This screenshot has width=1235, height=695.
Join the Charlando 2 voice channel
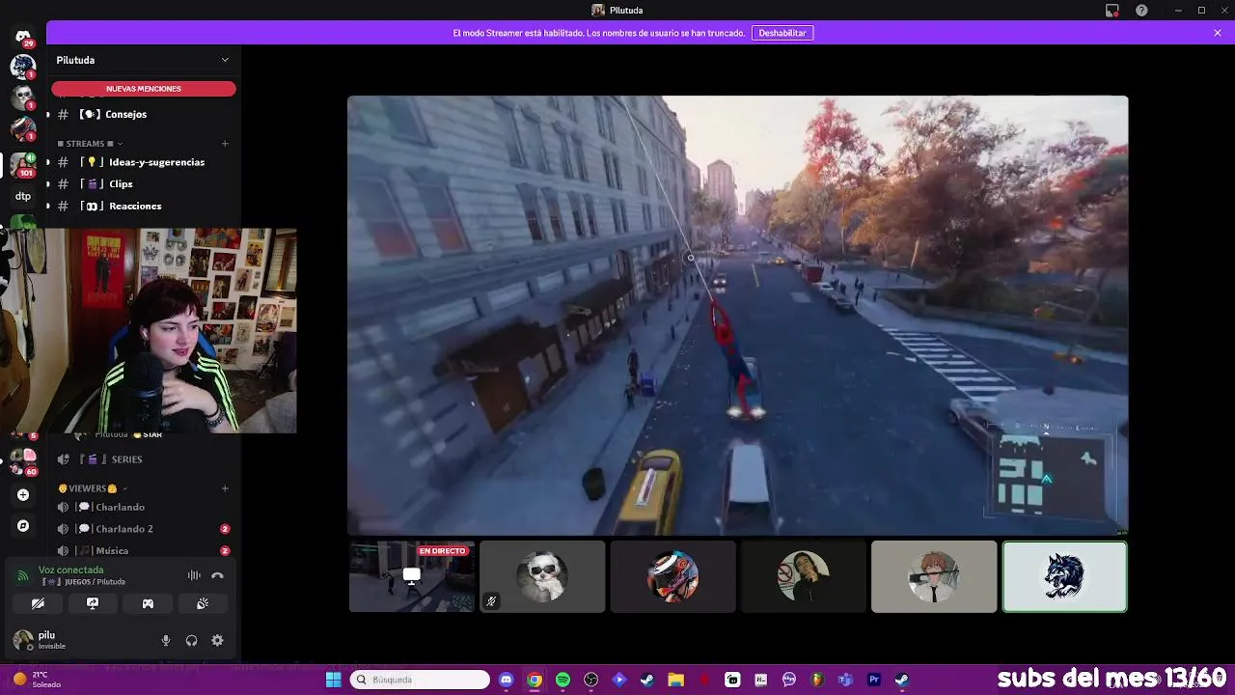coord(143,529)
